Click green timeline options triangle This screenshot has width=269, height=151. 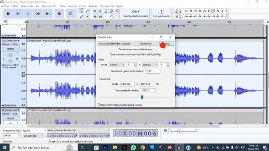pyautogui.click(x=5, y=22)
